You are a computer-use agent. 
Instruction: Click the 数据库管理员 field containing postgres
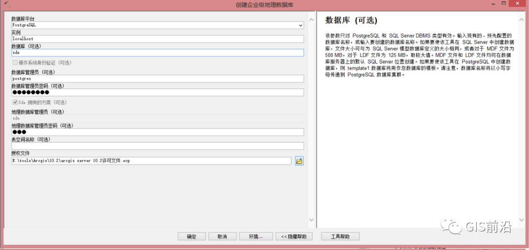click(158, 79)
